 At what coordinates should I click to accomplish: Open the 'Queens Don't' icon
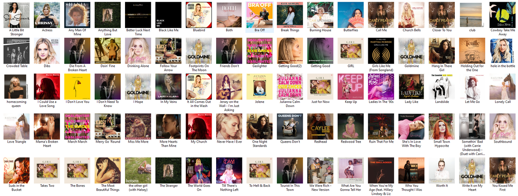(x=290, y=126)
